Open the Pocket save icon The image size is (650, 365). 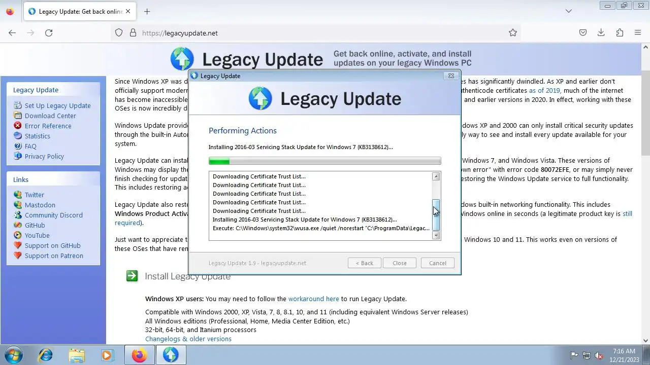(x=583, y=33)
